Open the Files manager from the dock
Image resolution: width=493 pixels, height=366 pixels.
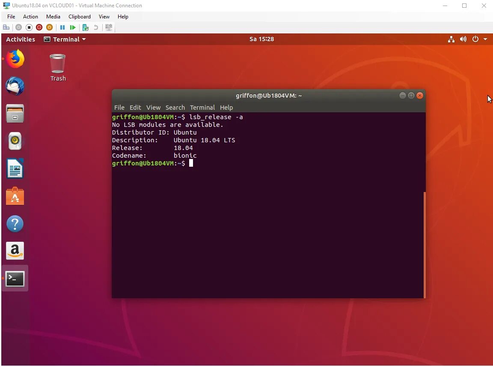15,114
